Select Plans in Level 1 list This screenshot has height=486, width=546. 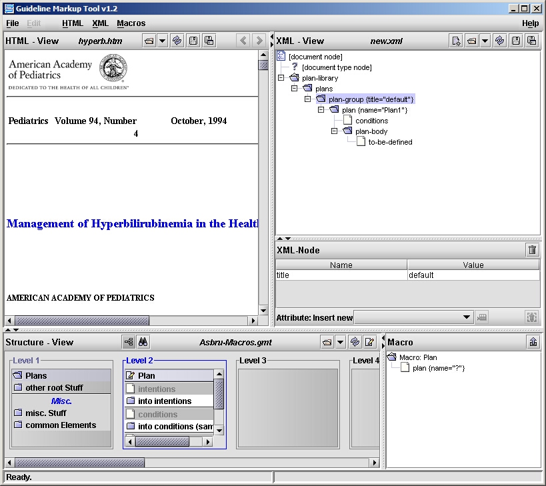[x=61, y=375]
